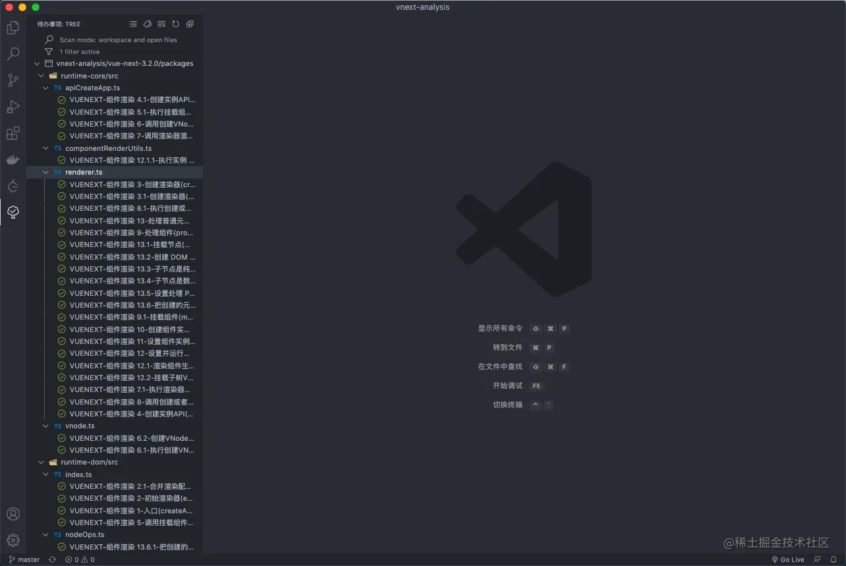Collapse the runtime-core/src folder

tap(42, 76)
